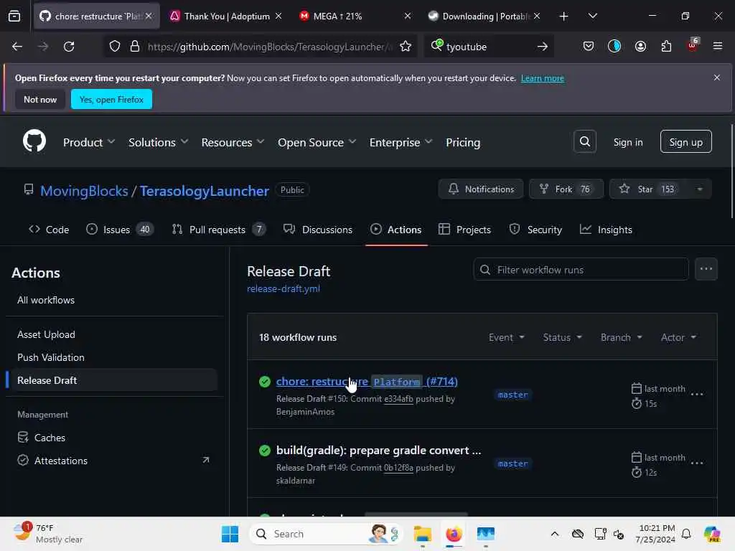Click the Notifications button

pyautogui.click(x=481, y=189)
